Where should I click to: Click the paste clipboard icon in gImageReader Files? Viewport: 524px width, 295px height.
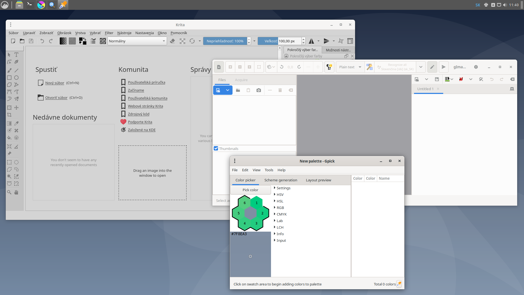248,90
